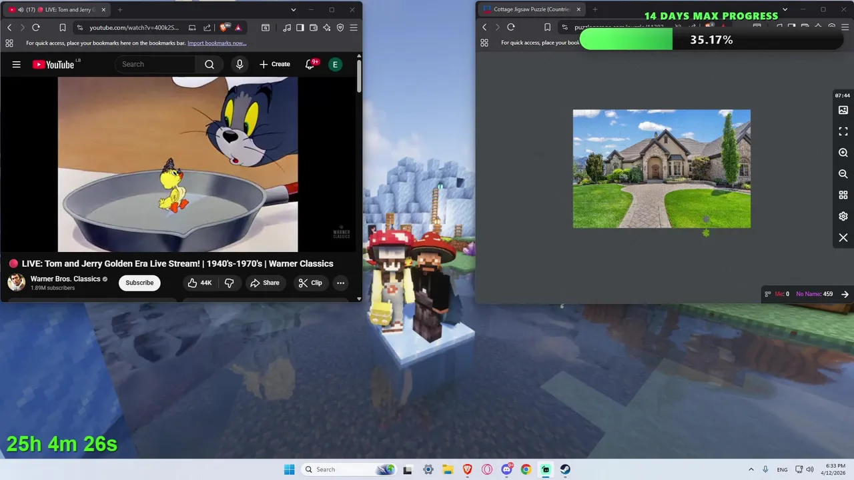Screen dimensions: 854x480
Task: Click the Tom and Jerry video player
Action: click(177, 164)
